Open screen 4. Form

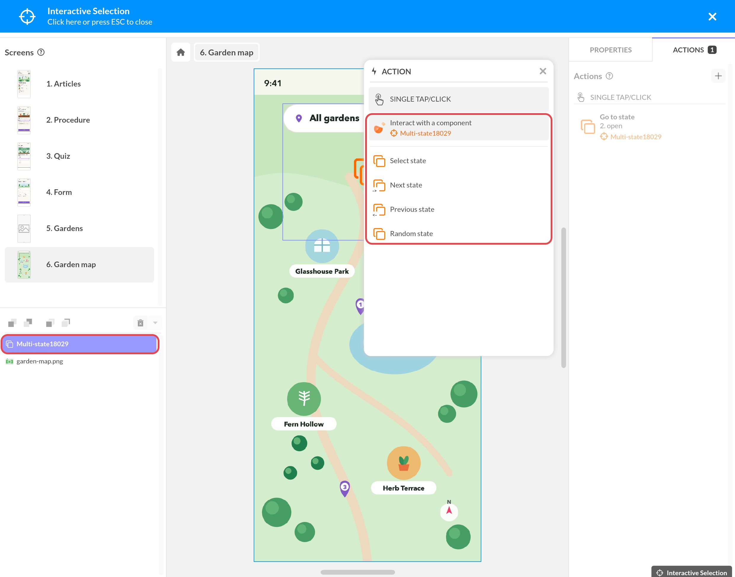pos(79,192)
